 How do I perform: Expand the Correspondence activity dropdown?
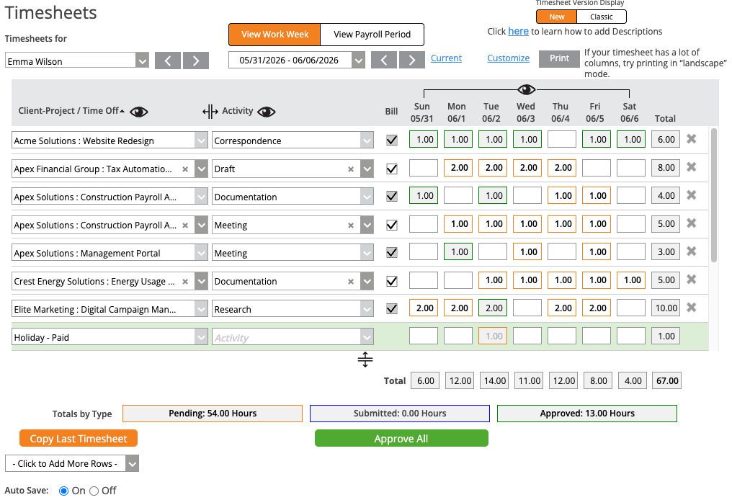(367, 140)
